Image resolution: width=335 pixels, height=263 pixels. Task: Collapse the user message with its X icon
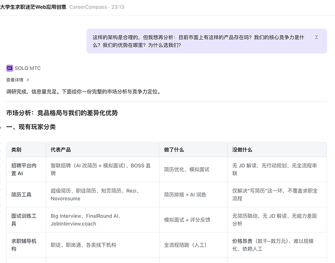(x=317, y=37)
